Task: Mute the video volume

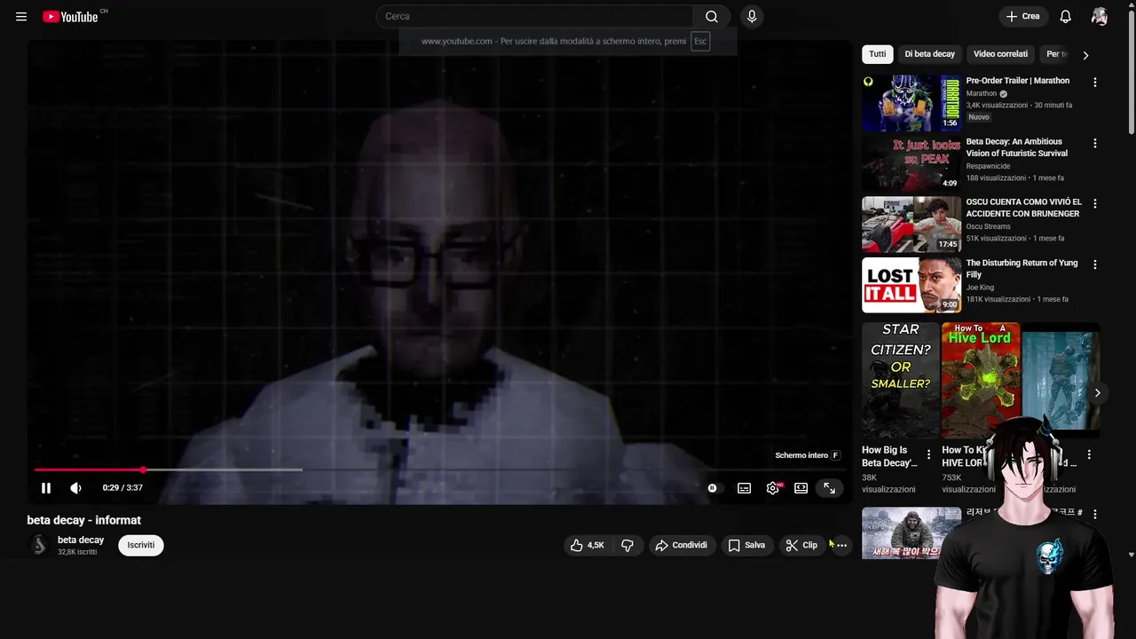Action: tap(75, 488)
